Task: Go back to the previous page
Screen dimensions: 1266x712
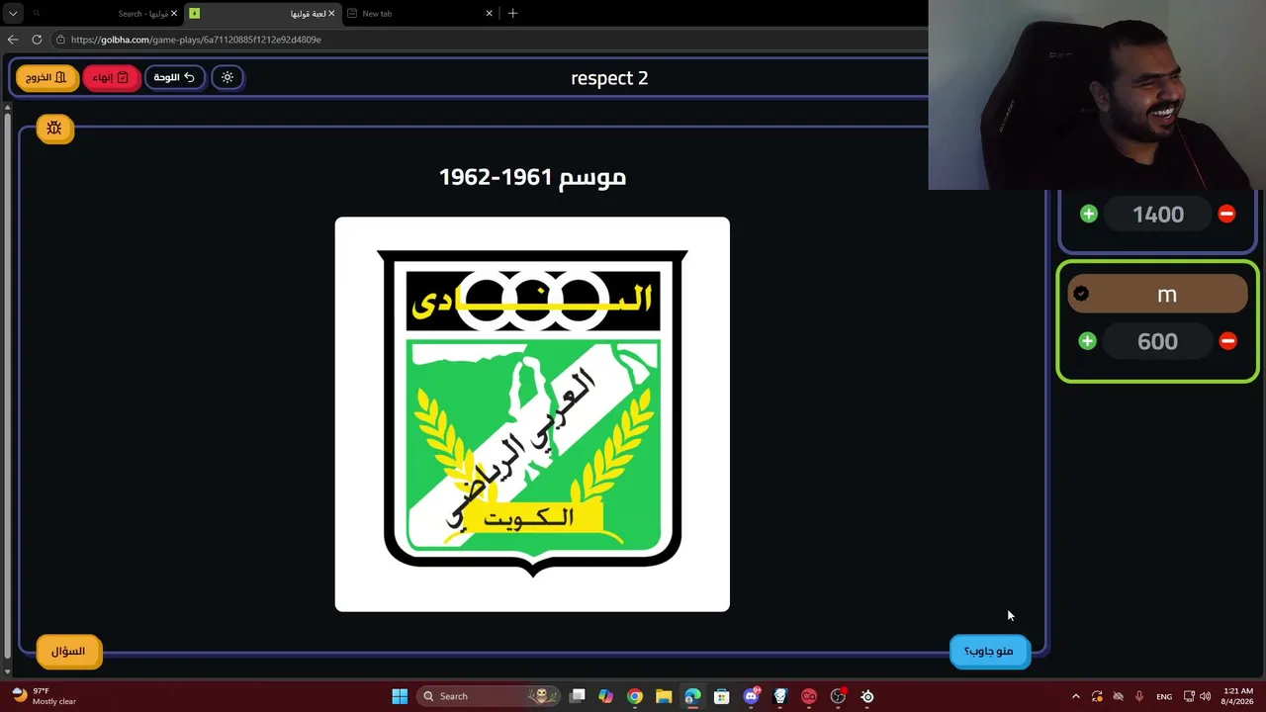Action: (13, 40)
